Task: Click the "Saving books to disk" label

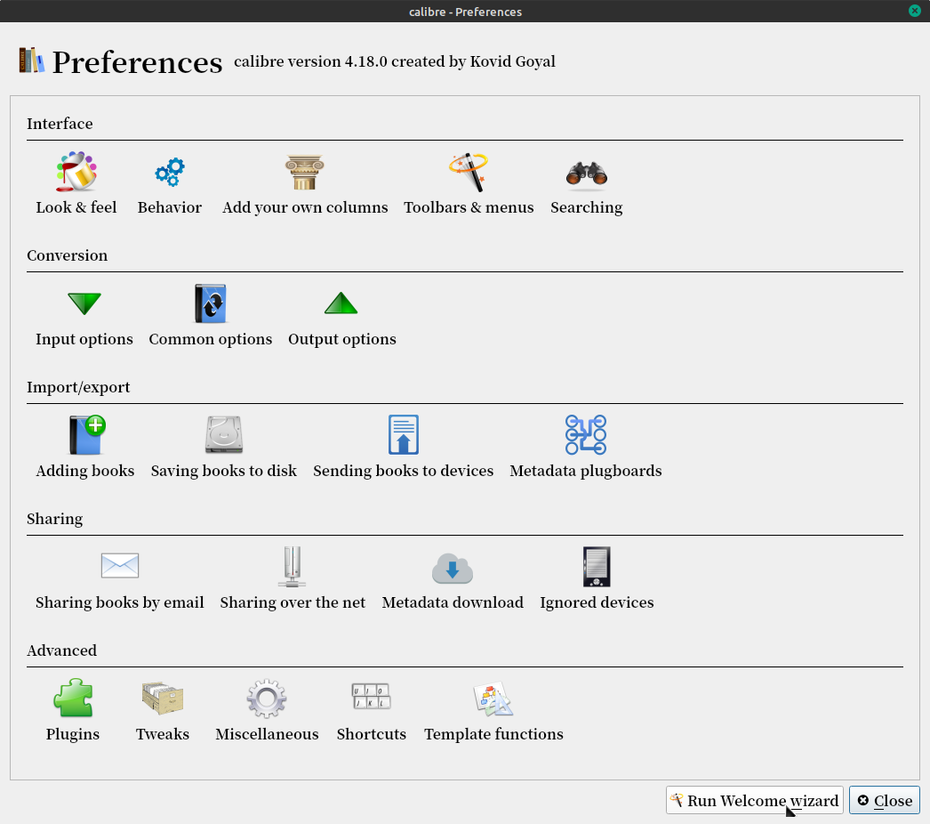Action: point(223,471)
